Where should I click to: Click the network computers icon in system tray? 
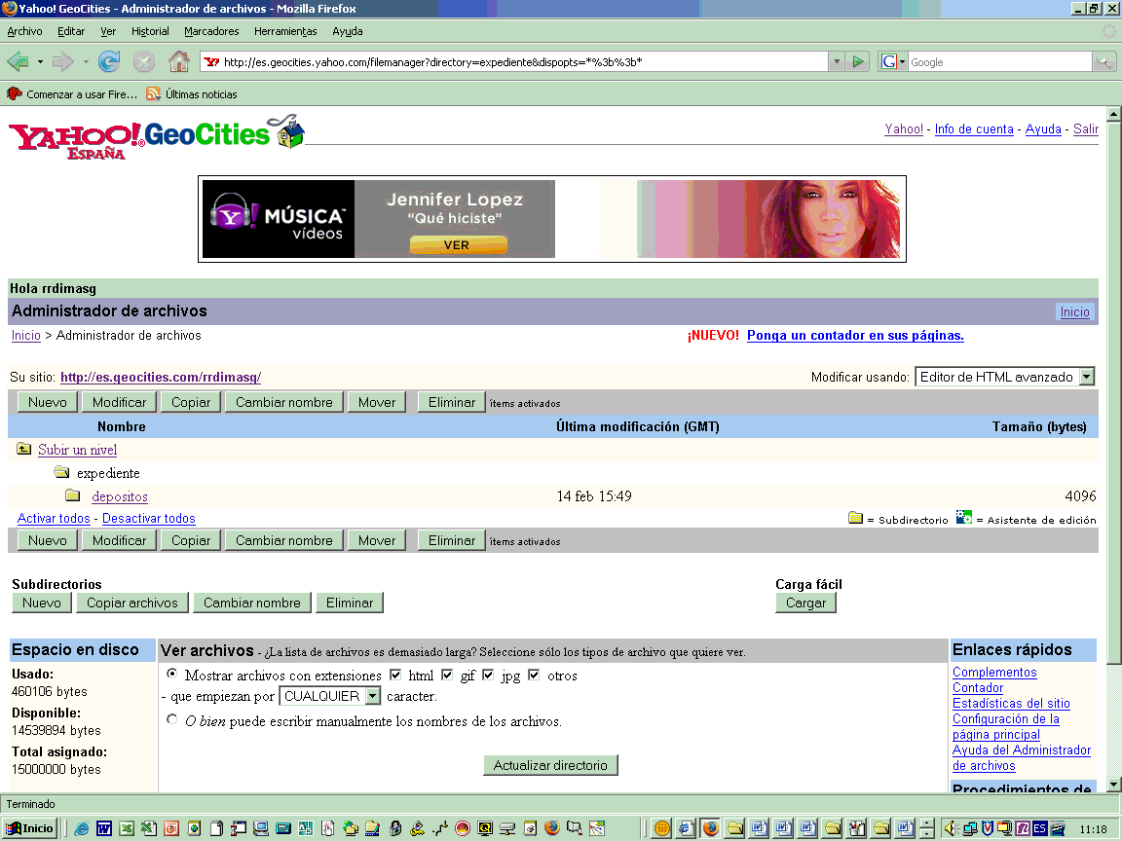[x=970, y=828]
